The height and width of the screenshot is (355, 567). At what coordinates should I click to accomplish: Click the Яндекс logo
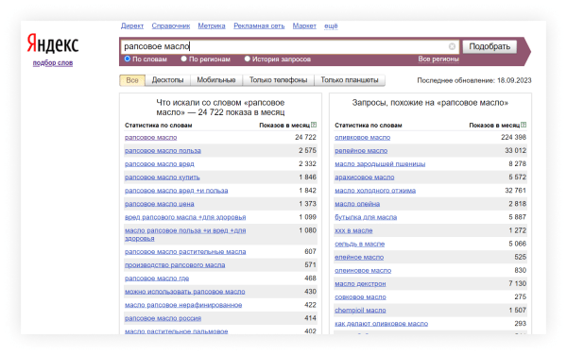click(x=53, y=44)
